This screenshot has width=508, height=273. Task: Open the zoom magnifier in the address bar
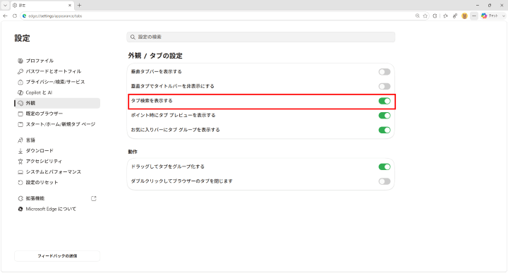(417, 16)
